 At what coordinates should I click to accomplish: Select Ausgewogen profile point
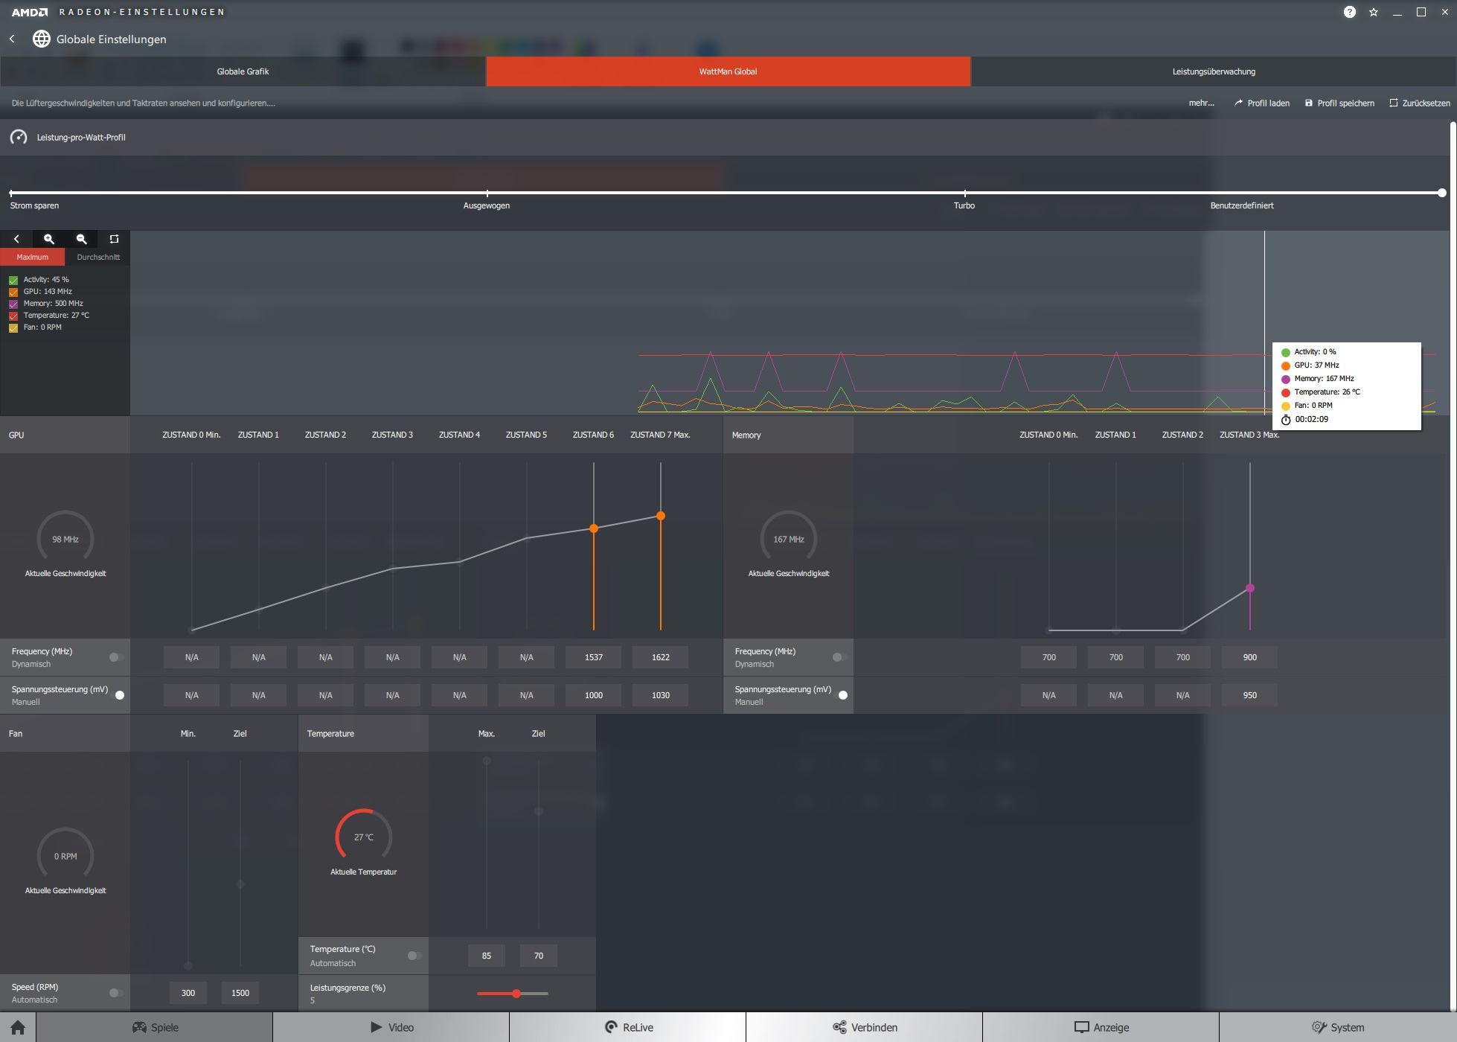coord(487,193)
